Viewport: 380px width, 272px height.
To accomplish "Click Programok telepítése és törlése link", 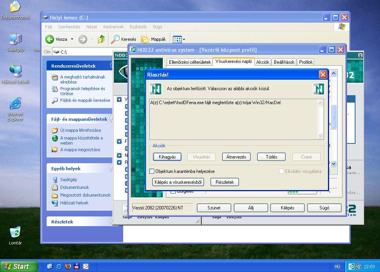I will tap(83, 91).
